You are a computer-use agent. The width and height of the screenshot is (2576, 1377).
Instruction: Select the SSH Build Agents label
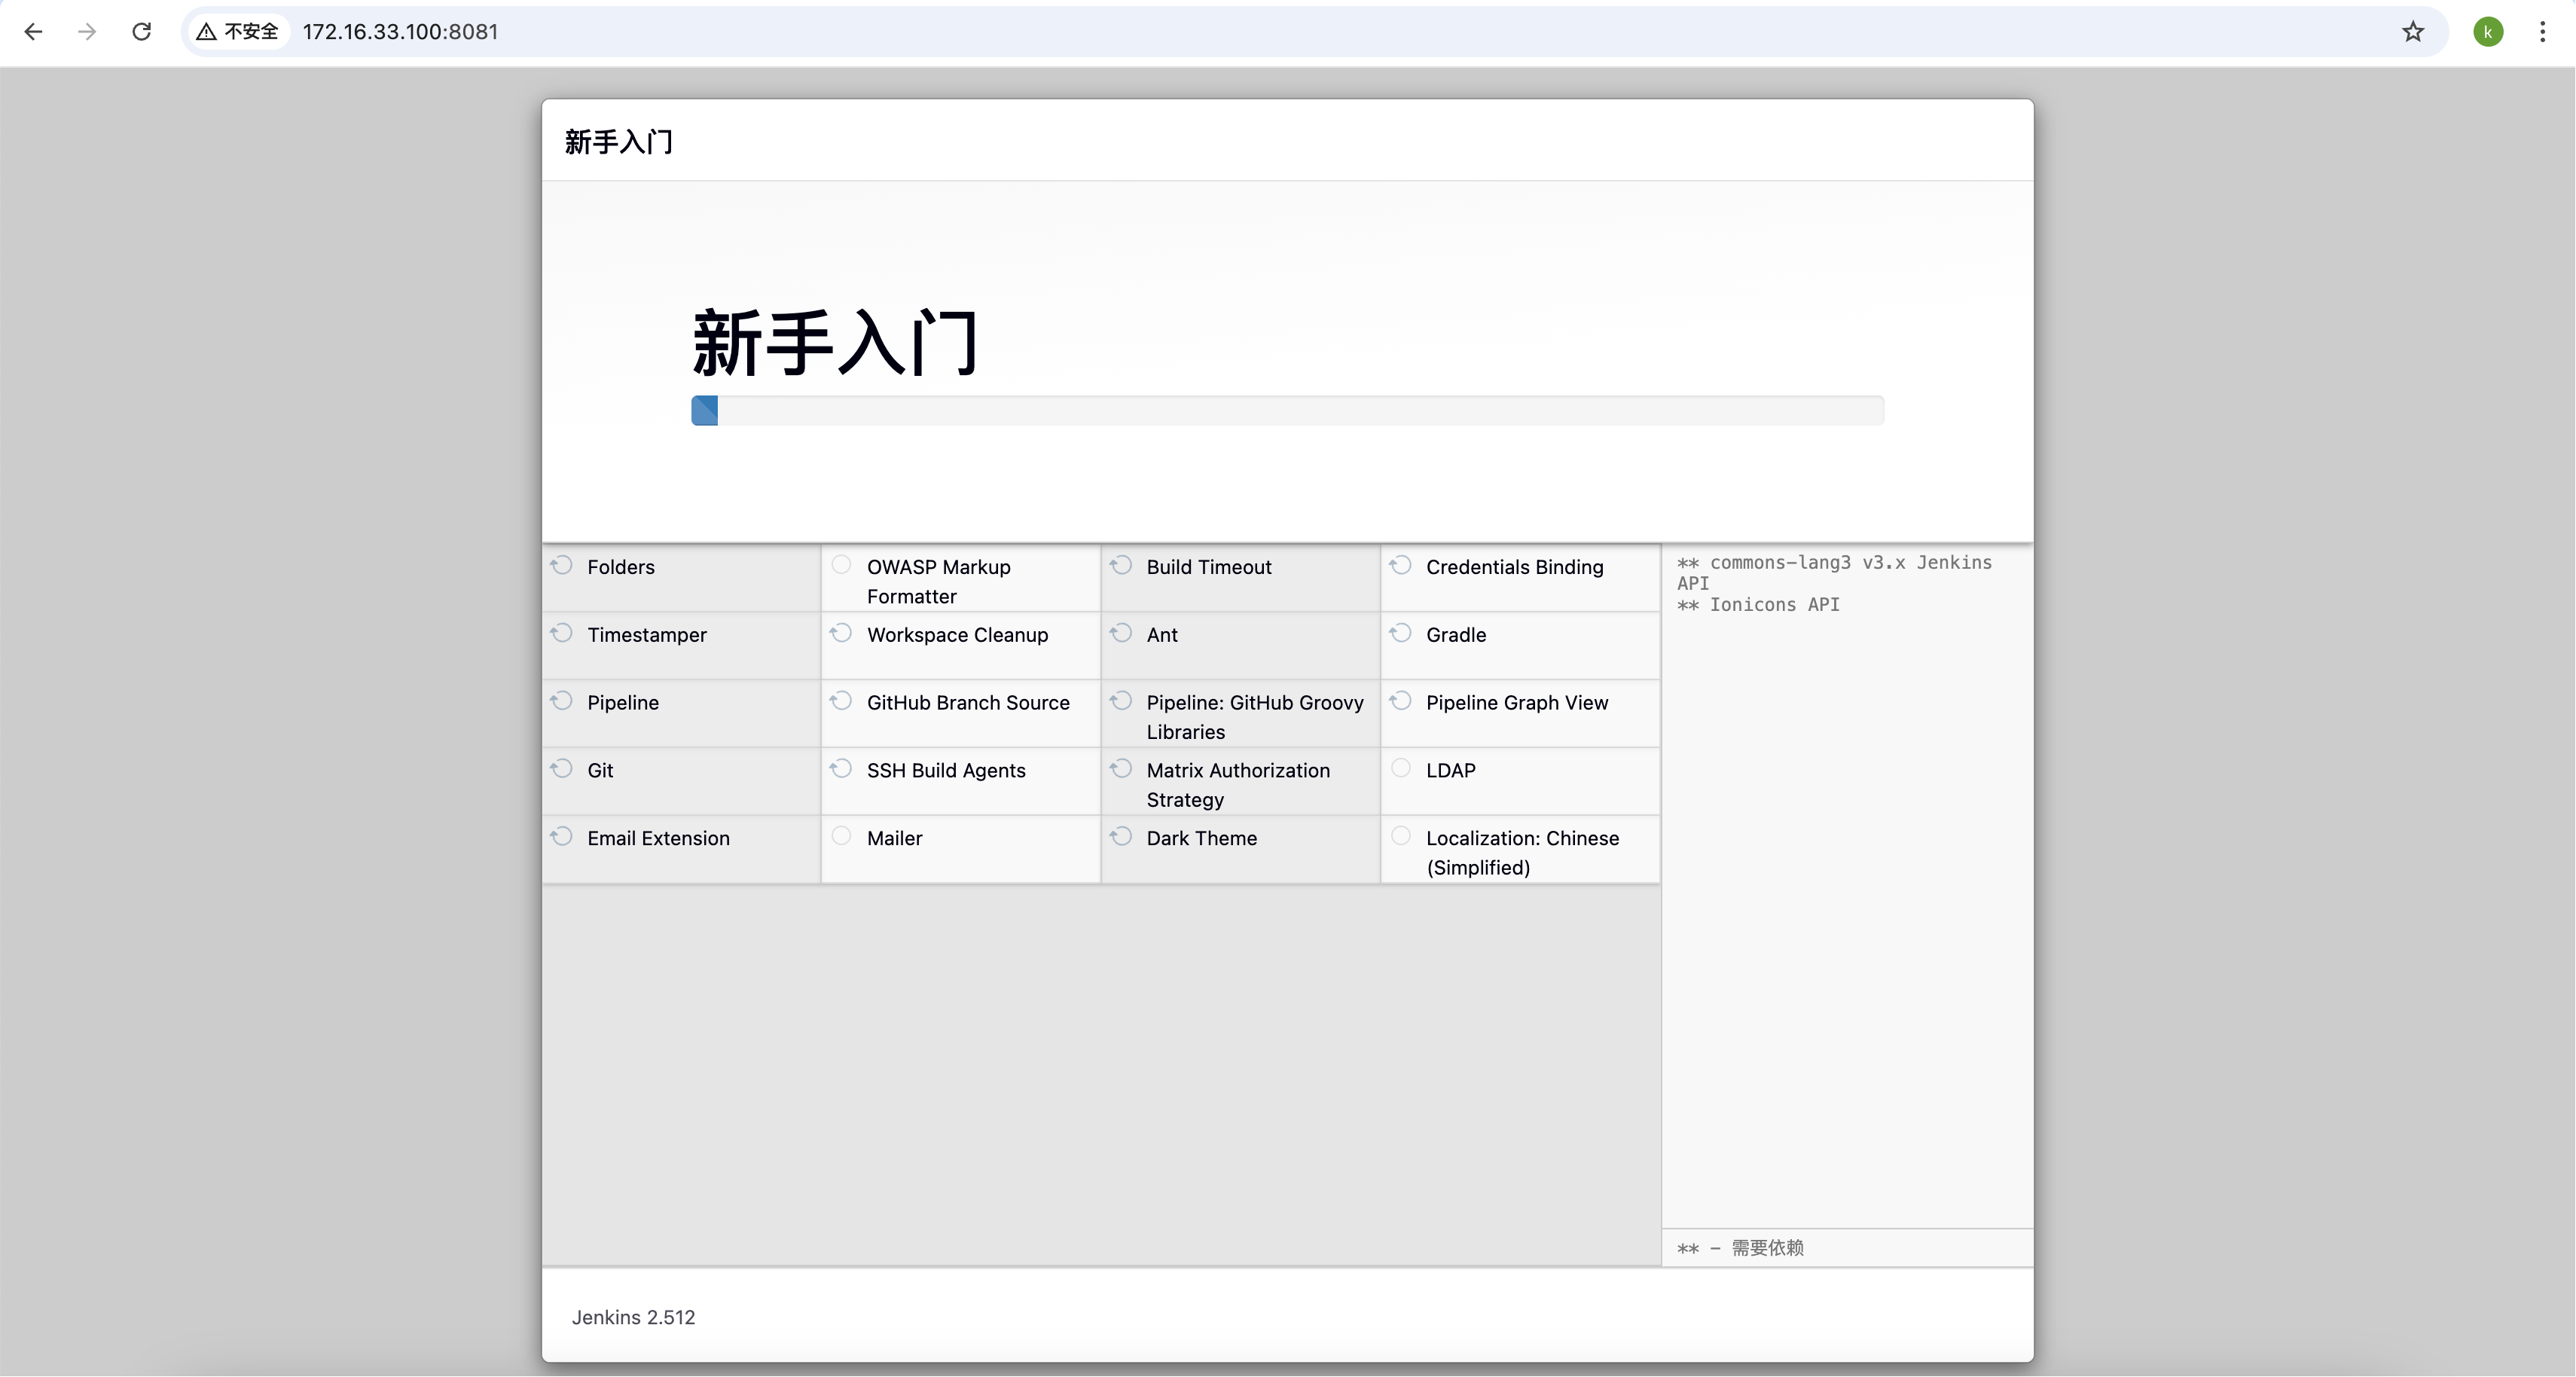[946, 771]
